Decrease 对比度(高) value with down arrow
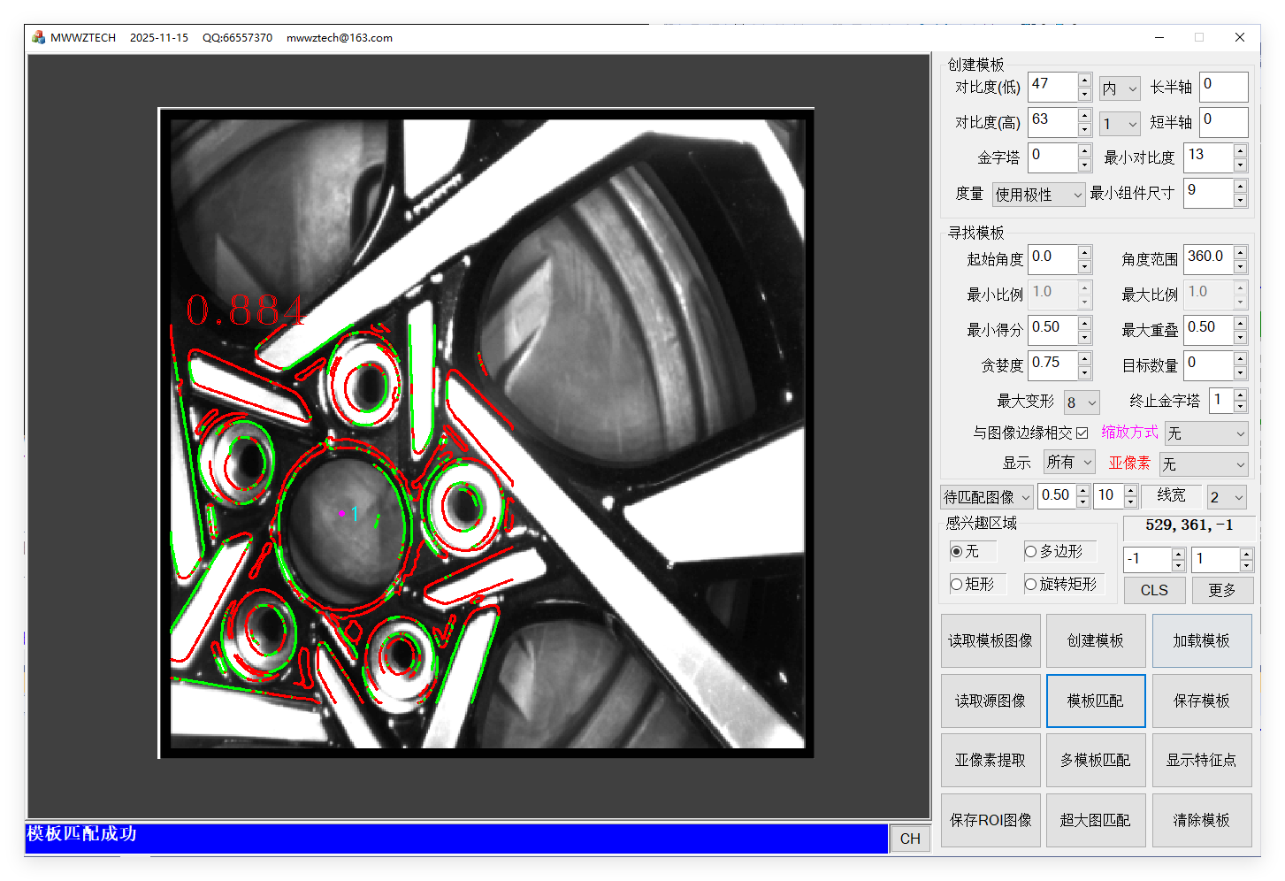Screen dimensions: 1285x881 click(1084, 129)
